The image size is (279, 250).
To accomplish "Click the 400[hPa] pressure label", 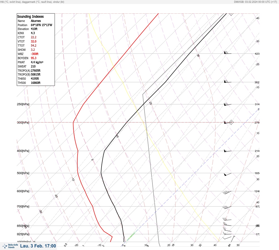I will 23,151.
